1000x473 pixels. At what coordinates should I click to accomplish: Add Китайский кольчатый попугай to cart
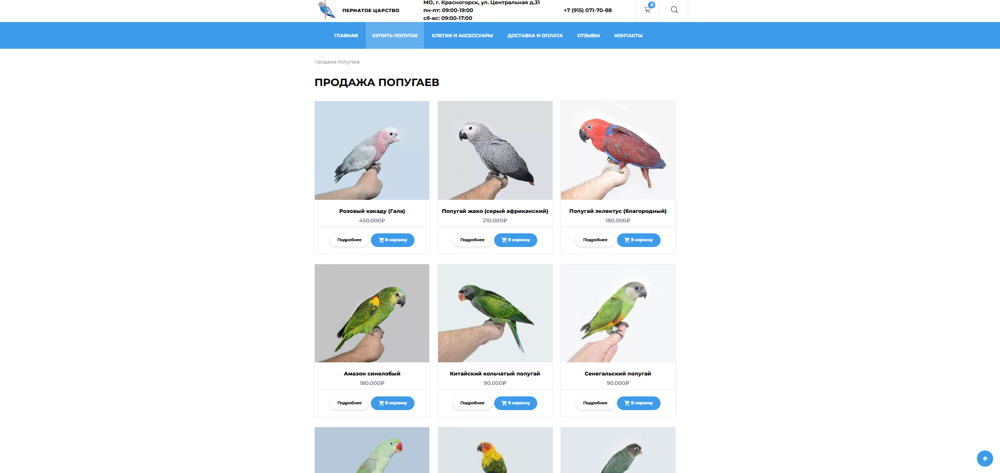pyautogui.click(x=515, y=403)
